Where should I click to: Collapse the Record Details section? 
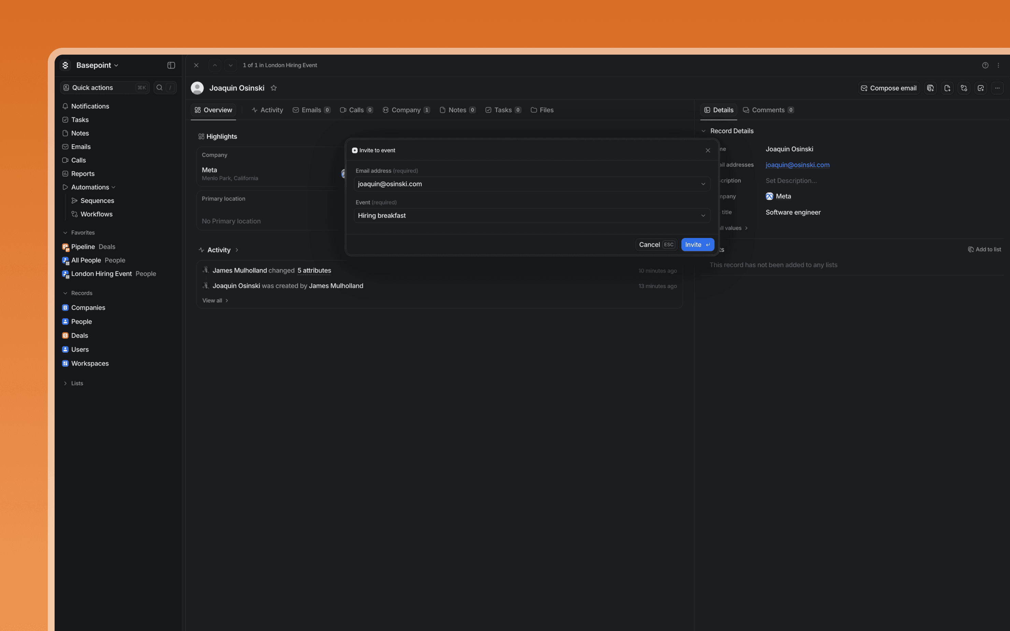(704, 131)
